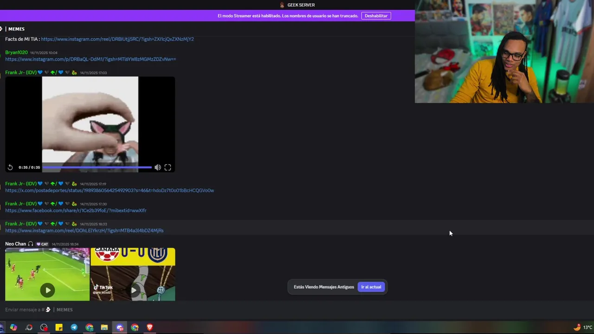Screen dimensions: 594x334
Task: Click the video progress bar
Action: pyautogui.click(x=97, y=167)
